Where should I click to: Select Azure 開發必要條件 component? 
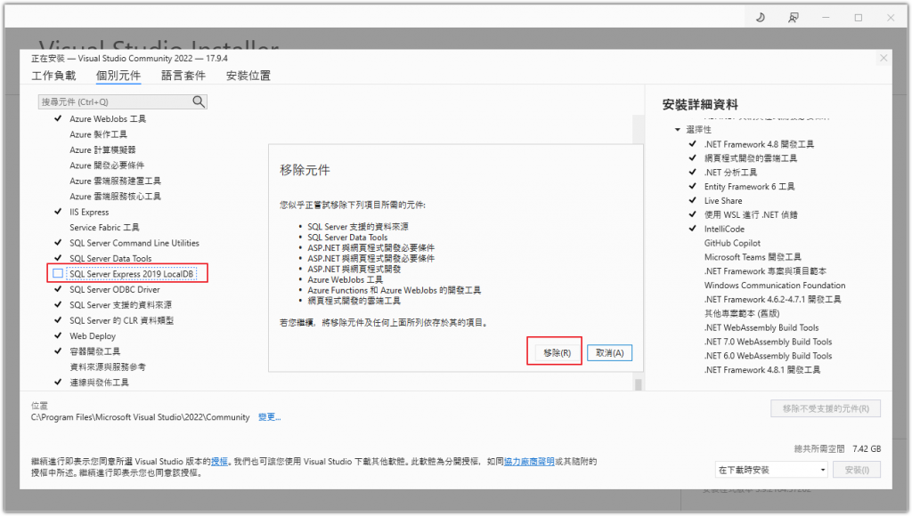107,165
